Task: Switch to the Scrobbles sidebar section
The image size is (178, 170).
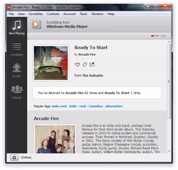Action: point(17,49)
